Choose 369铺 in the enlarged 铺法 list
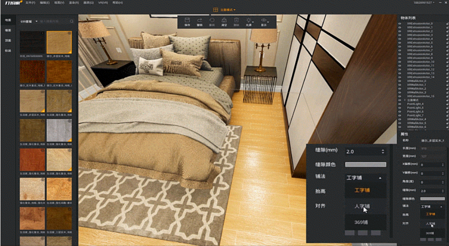This screenshot has height=246, width=449. (365, 222)
